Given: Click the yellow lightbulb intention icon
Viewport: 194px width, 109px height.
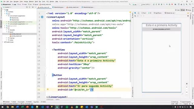Looking at the screenshot, I should tap(48, 89).
